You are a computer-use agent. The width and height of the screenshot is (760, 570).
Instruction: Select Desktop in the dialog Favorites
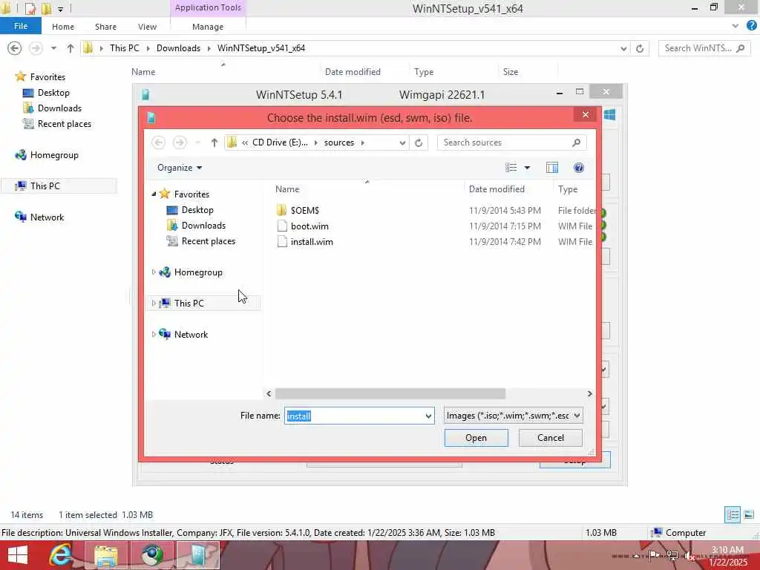pyautogui.click(x=197, y=210)
